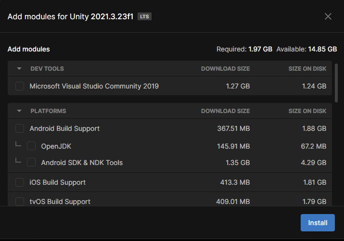Select Android SDK & NDK Tools checkbox

31,162
